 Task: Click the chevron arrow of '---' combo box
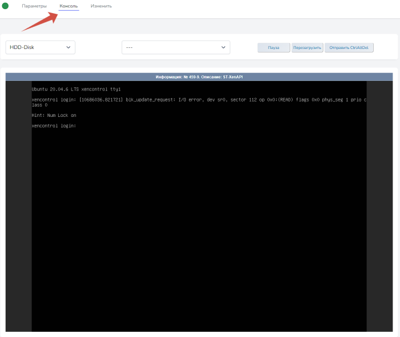223,48
